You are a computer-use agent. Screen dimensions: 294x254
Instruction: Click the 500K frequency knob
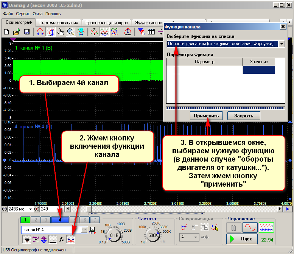(x=153, y=235)
